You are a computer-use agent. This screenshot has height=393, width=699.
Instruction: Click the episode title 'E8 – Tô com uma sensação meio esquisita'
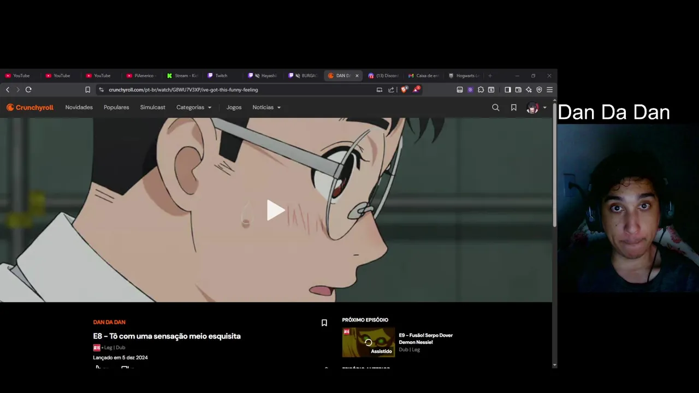click(167, 336)
